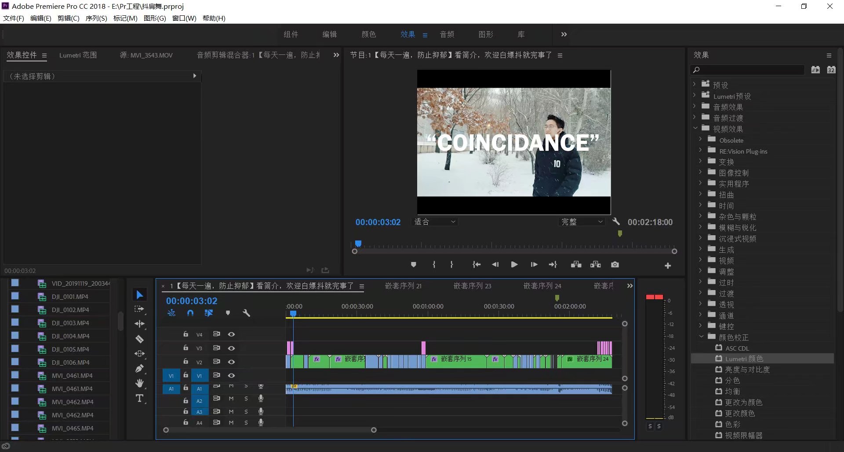Go to Out point
The width and height of the screenshot is (844, 452).
(553, 265)
